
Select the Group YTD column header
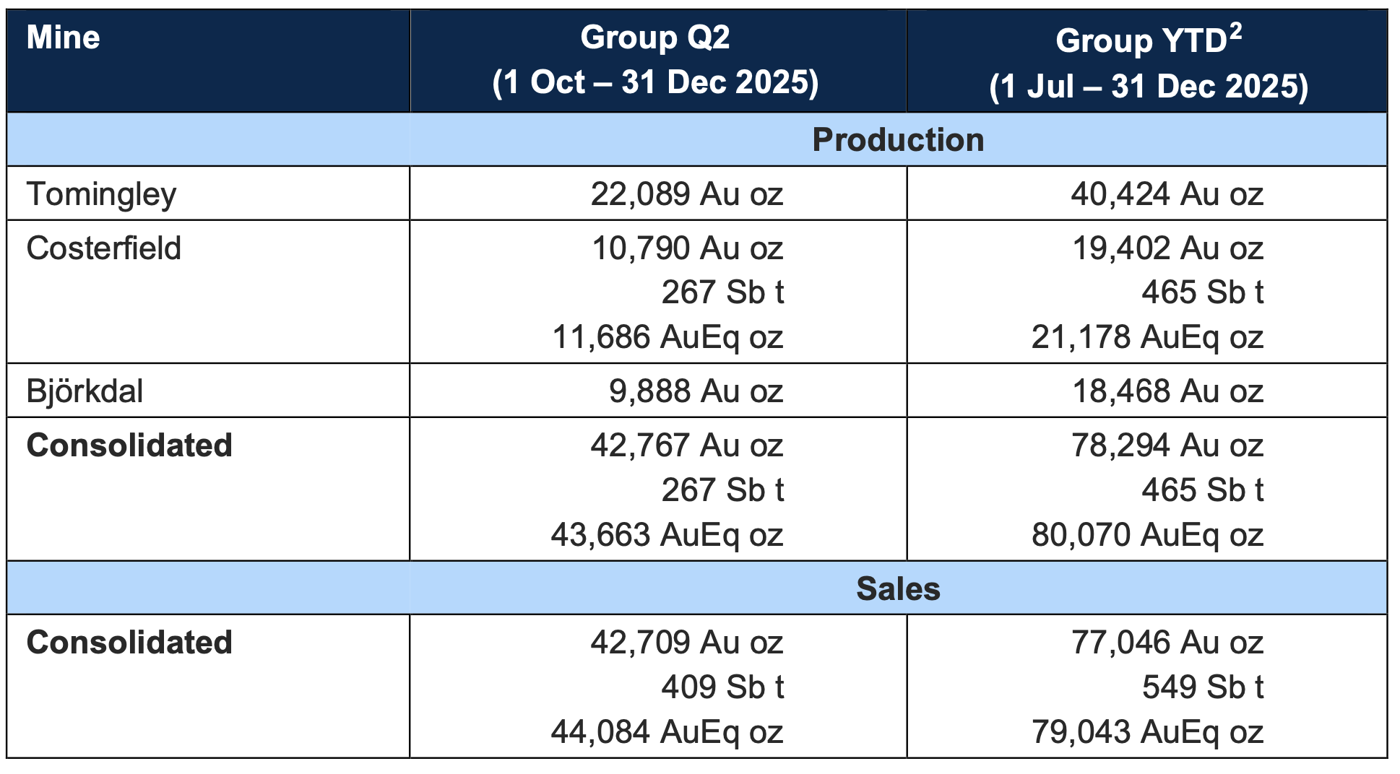[1149, 62]
